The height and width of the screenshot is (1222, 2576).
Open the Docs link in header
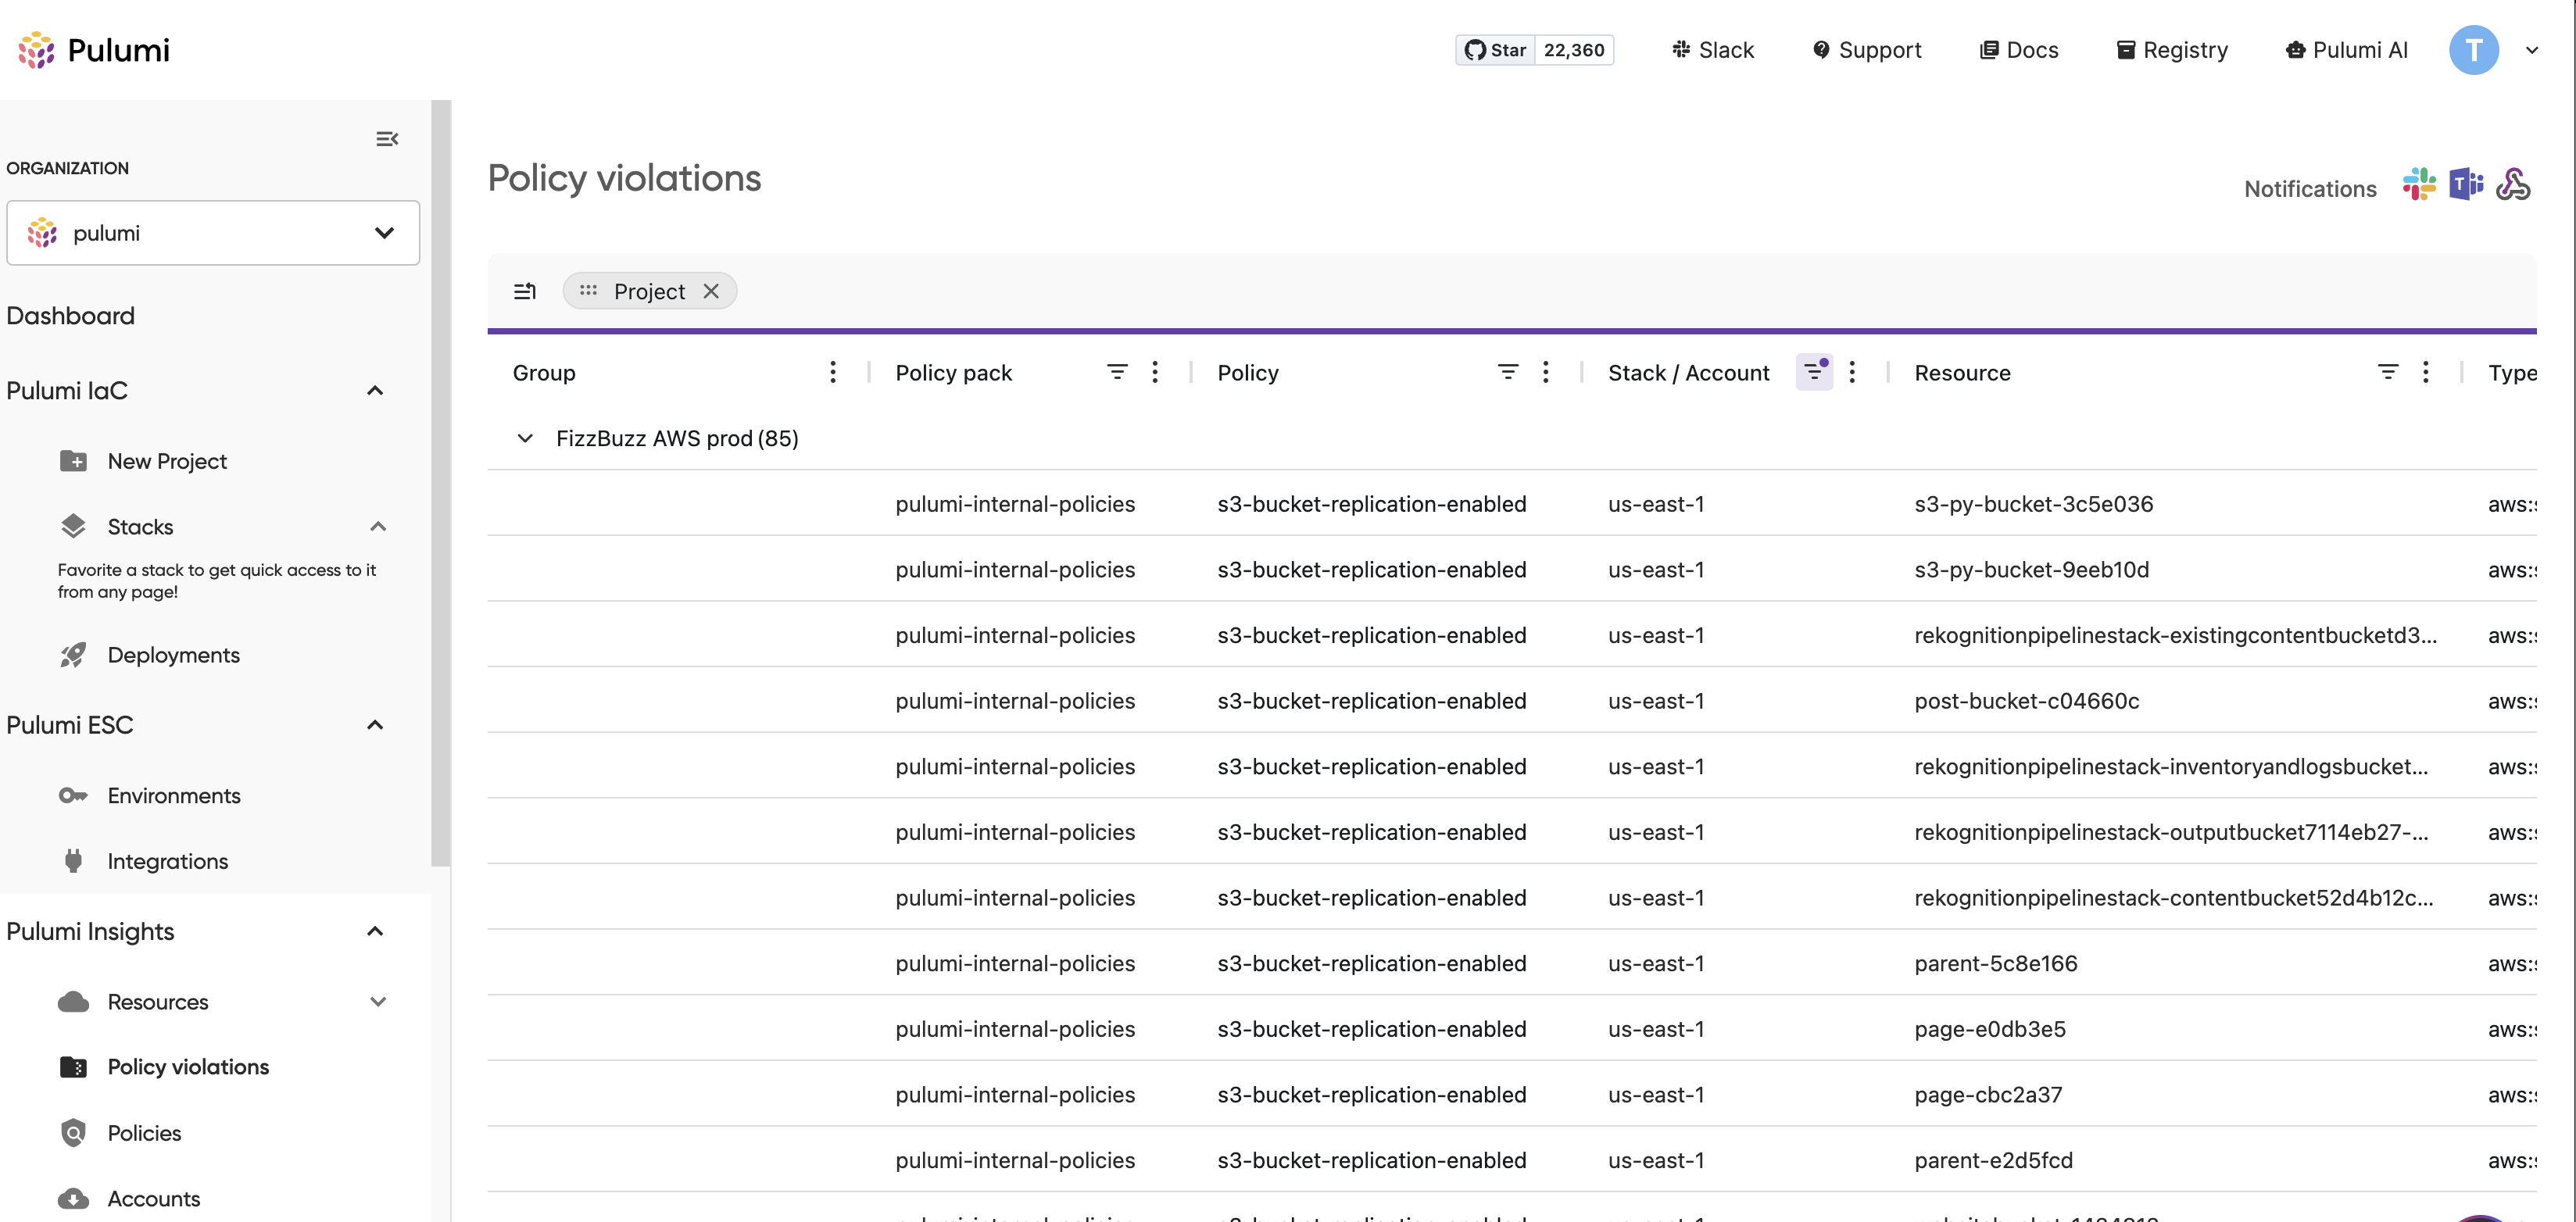point(2019,50)
